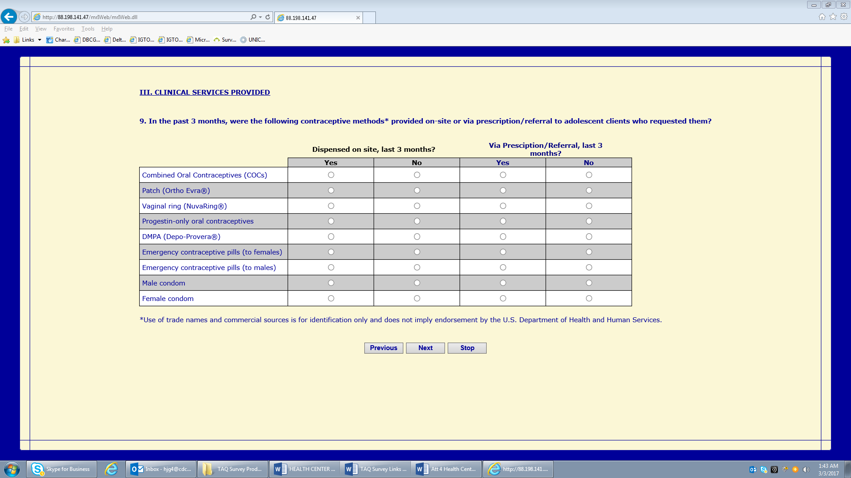Click the address bar search magnifier icon
Image resolution: width=851 pixels, height=478 pixels.
pos(253,17)
